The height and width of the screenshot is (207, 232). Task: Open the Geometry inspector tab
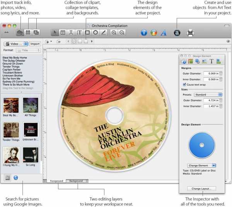coord(197,61)
